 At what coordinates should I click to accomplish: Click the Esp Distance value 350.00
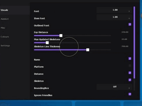point(125,32)
